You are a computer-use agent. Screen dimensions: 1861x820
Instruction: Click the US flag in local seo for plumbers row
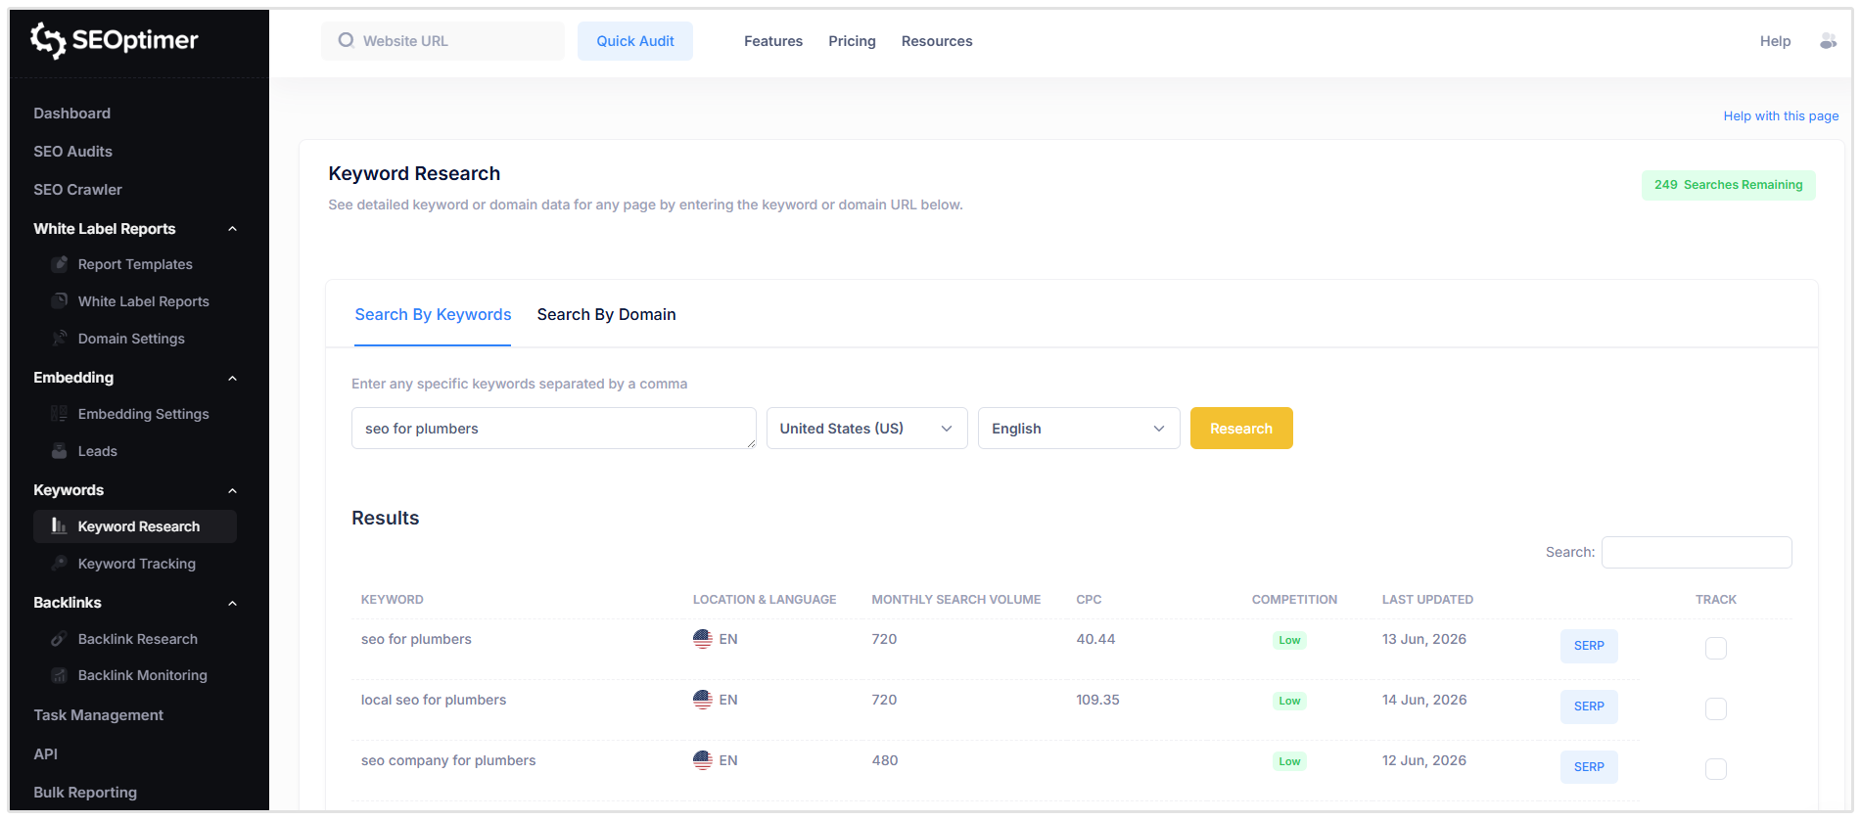pyautogui.click(x=702, y=700)
